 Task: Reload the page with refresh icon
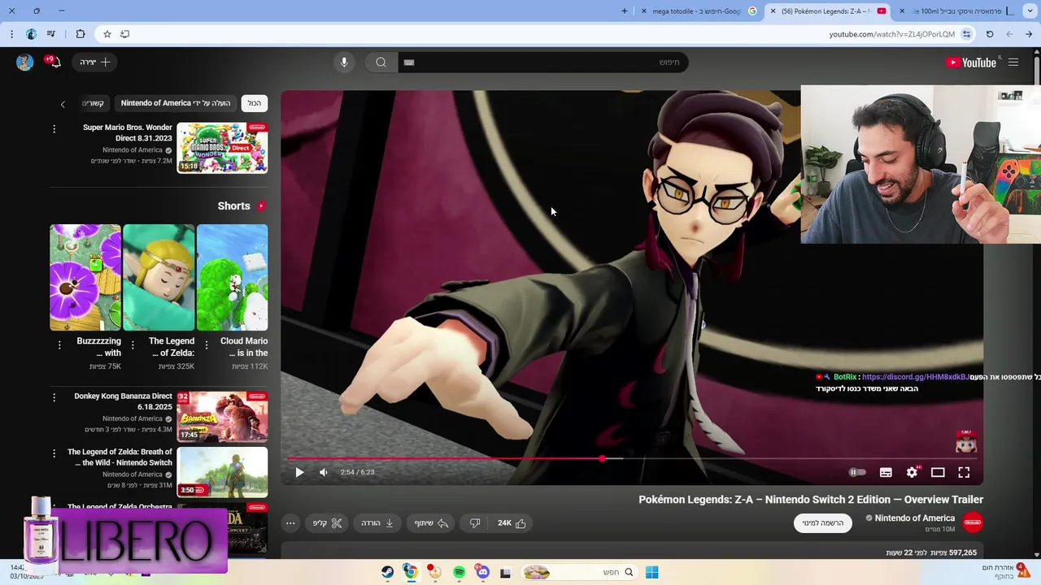point(990,34)
